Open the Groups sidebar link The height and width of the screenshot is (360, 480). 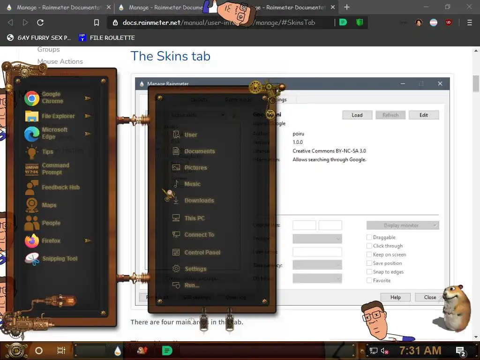(48, 49)
